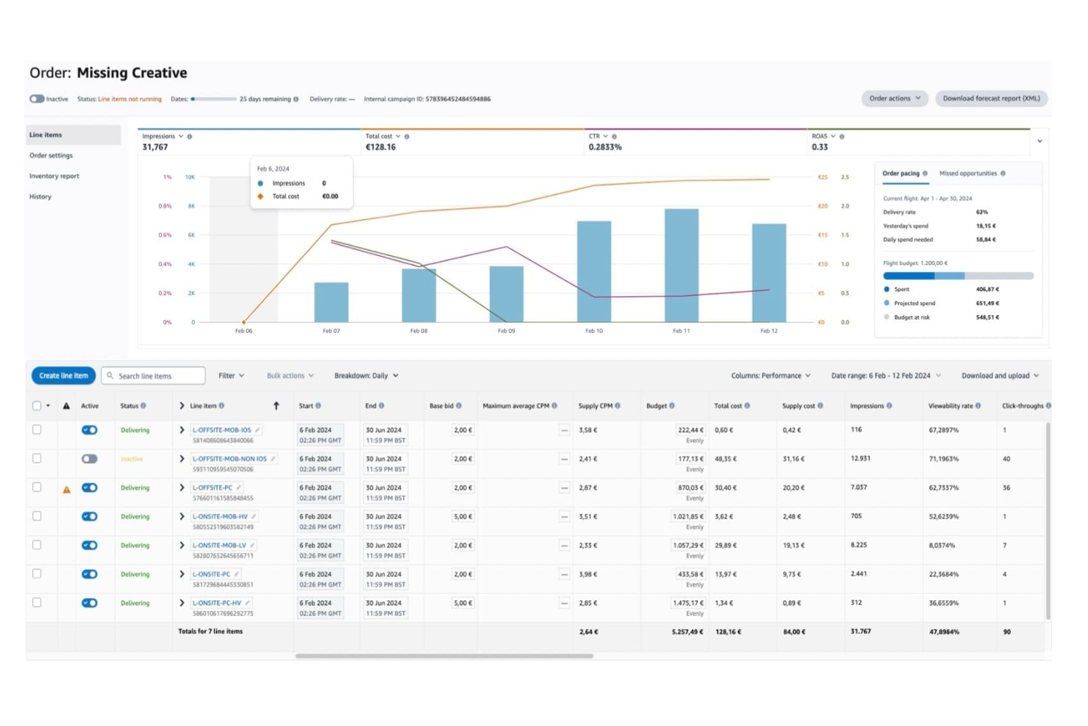Image resolution: width=1088 pixels, height=726 pixels.
Task: Open the Download and upload dropdown
Action: [999, 375]
